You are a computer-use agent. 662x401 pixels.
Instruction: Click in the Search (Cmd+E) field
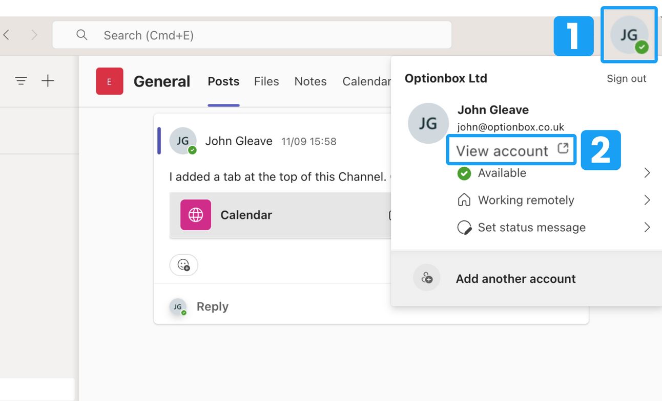point(252,35)
